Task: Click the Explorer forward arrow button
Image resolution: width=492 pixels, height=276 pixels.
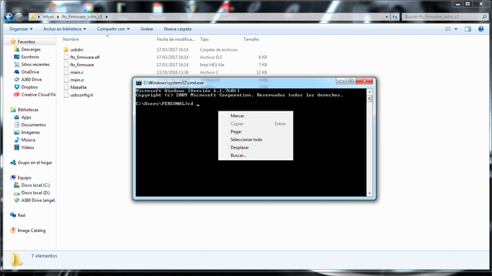Action: point(19,17)
